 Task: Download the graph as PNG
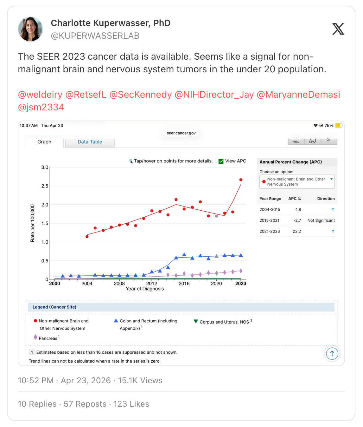(x=296, y=141)
